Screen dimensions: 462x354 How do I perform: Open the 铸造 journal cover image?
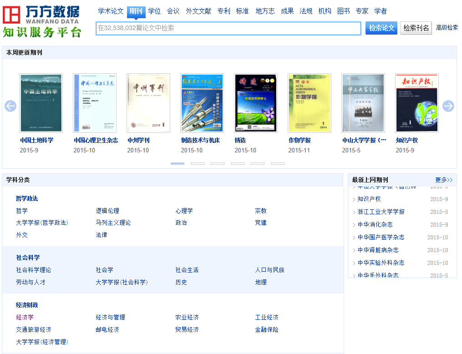click(255, 103)
